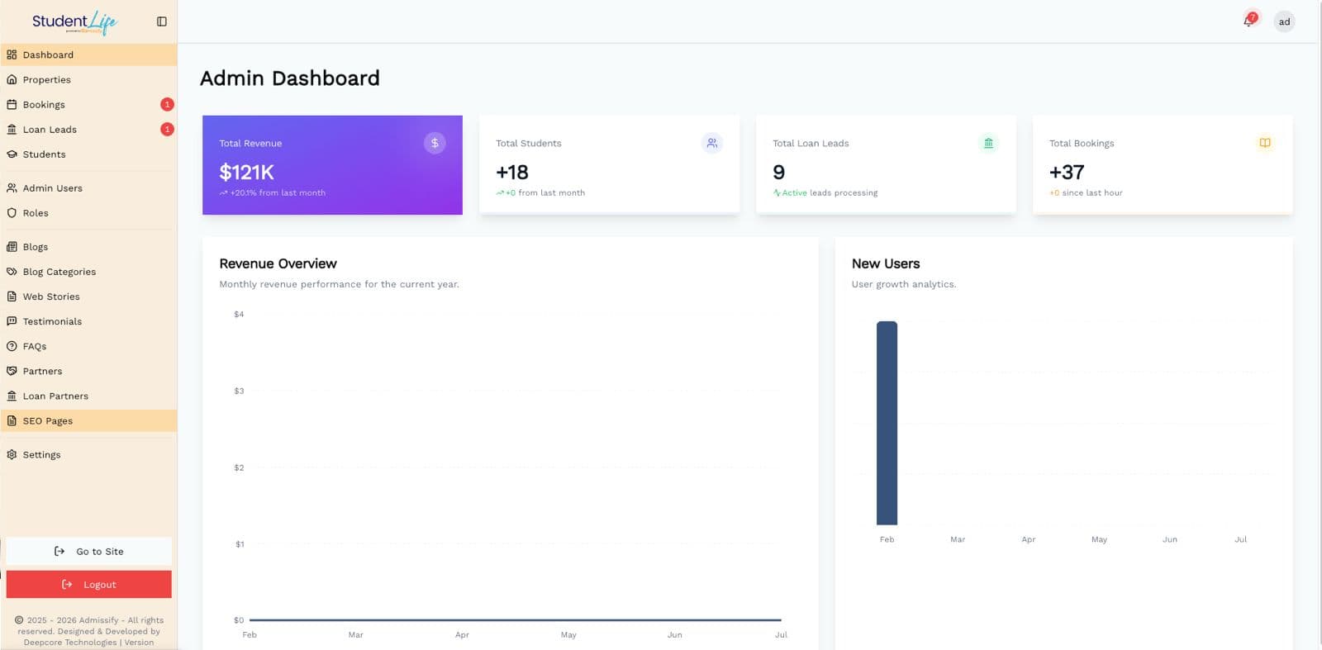Click the Bookings calendar icon

(12, 104)
